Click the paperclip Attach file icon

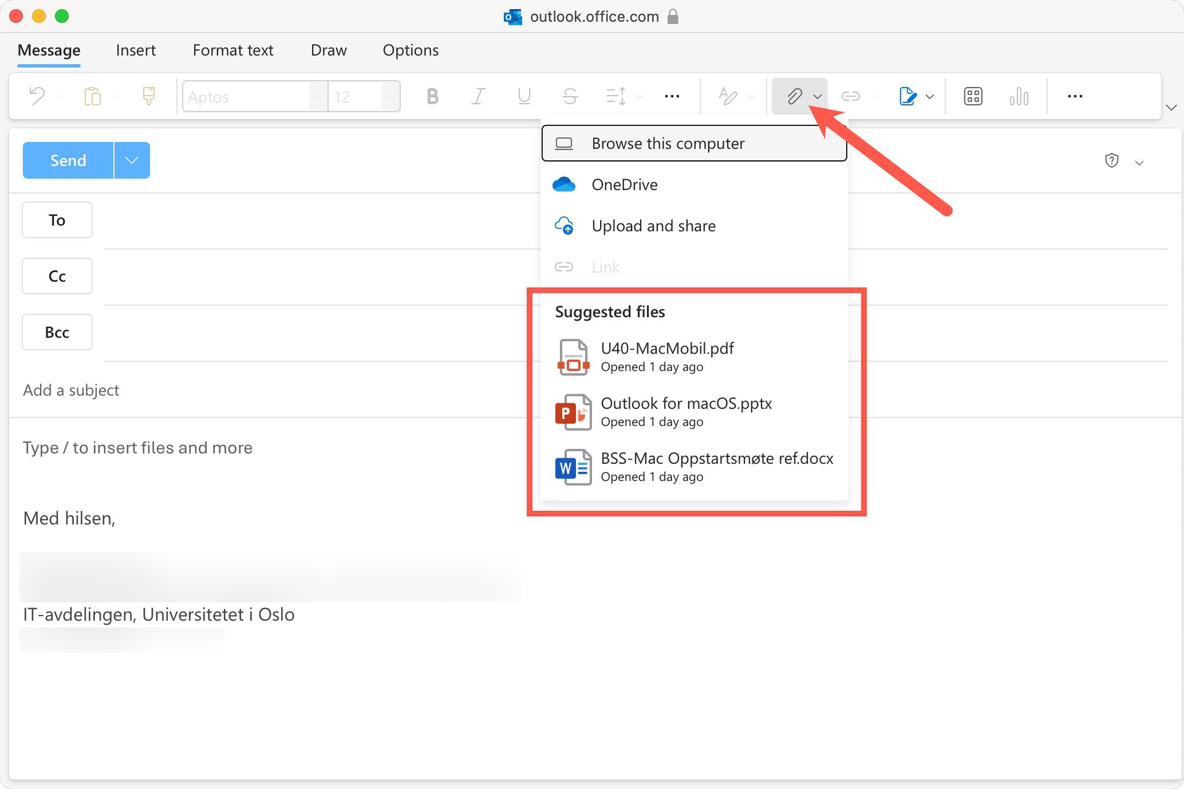(794, 96)
